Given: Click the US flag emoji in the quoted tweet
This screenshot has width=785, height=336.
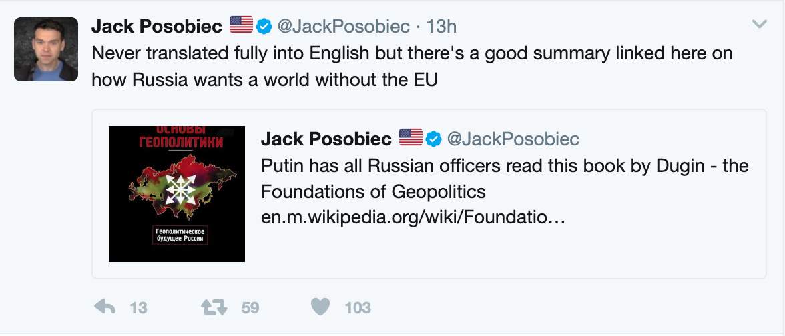Looking at the screenshot, I should tap(411, 138).
